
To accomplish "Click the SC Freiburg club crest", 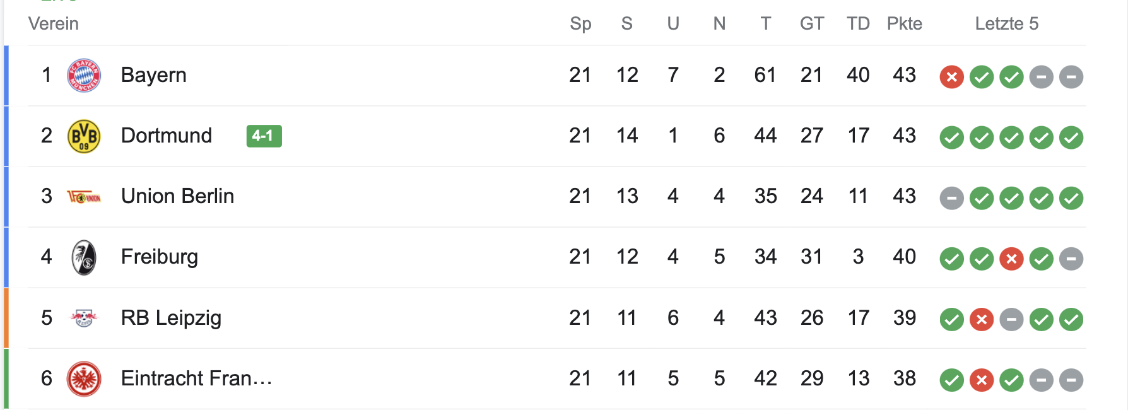I will point(84,257).
